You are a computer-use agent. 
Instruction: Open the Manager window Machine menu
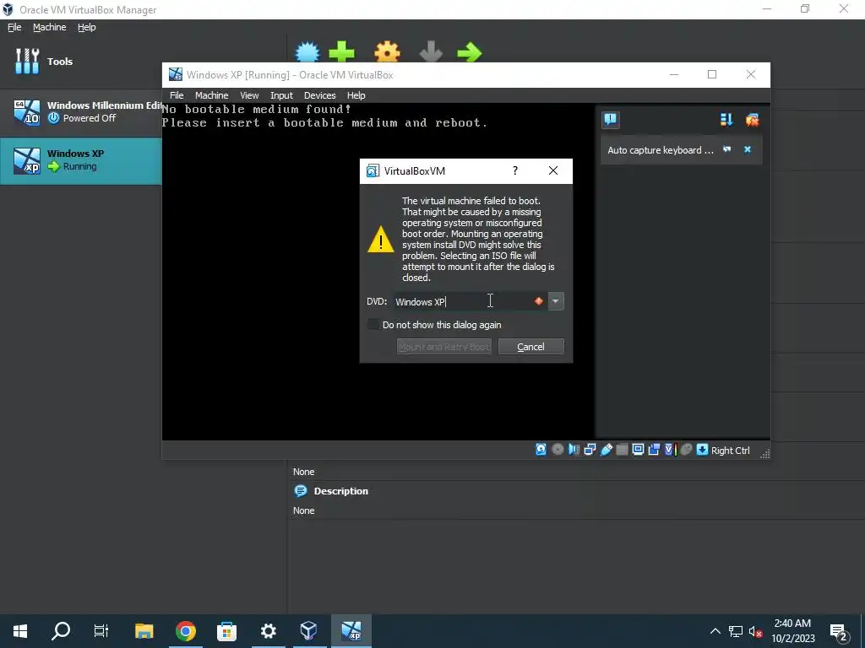point(49,27)
